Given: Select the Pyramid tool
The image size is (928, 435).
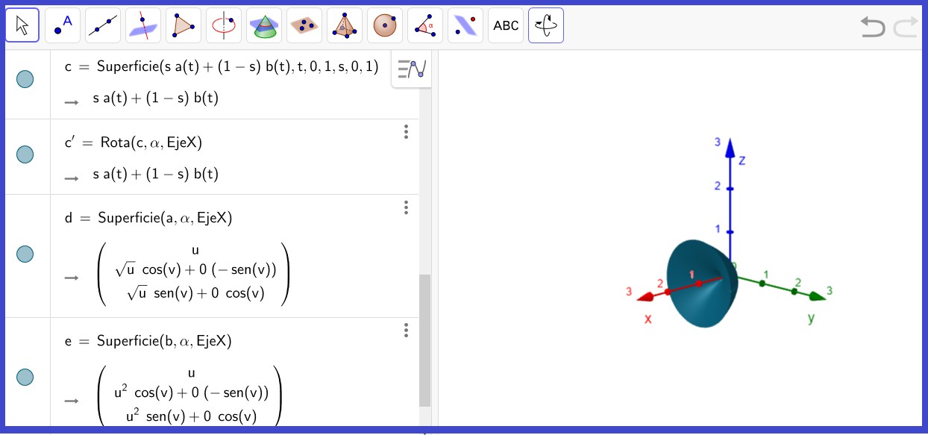Looking at the screenshot, I should click(345, 26).
